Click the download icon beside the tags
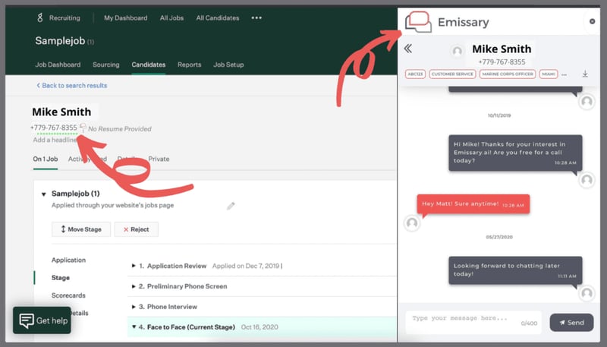This screenshot has height=347, width=607. pos(585,74)
